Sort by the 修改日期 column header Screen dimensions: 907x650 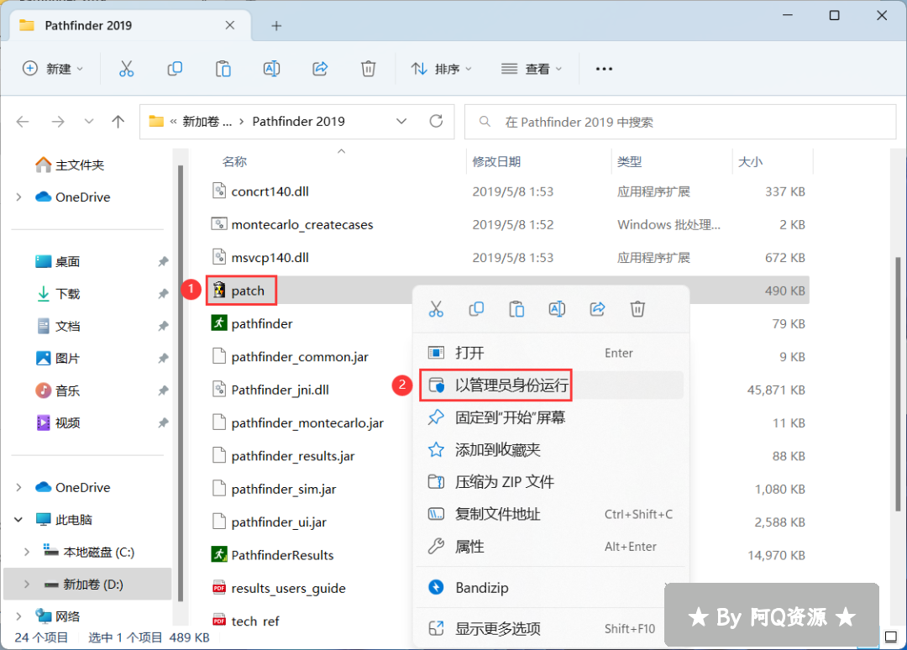pyautogui.click(x=496, y=162)
